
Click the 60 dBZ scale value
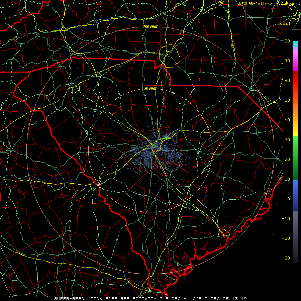click(x=287, y=81)
